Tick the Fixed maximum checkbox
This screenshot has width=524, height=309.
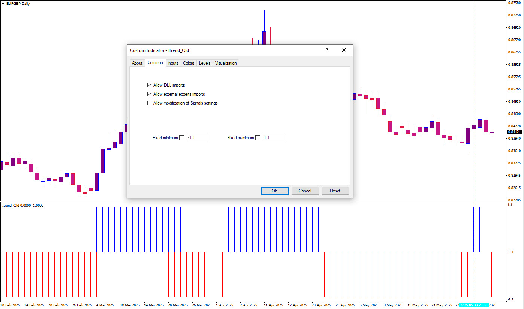(x=258, y=138)
